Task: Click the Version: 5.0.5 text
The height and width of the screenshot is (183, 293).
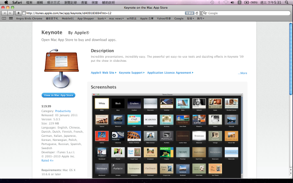Action: pyautogui.click(x=51, y=119)
